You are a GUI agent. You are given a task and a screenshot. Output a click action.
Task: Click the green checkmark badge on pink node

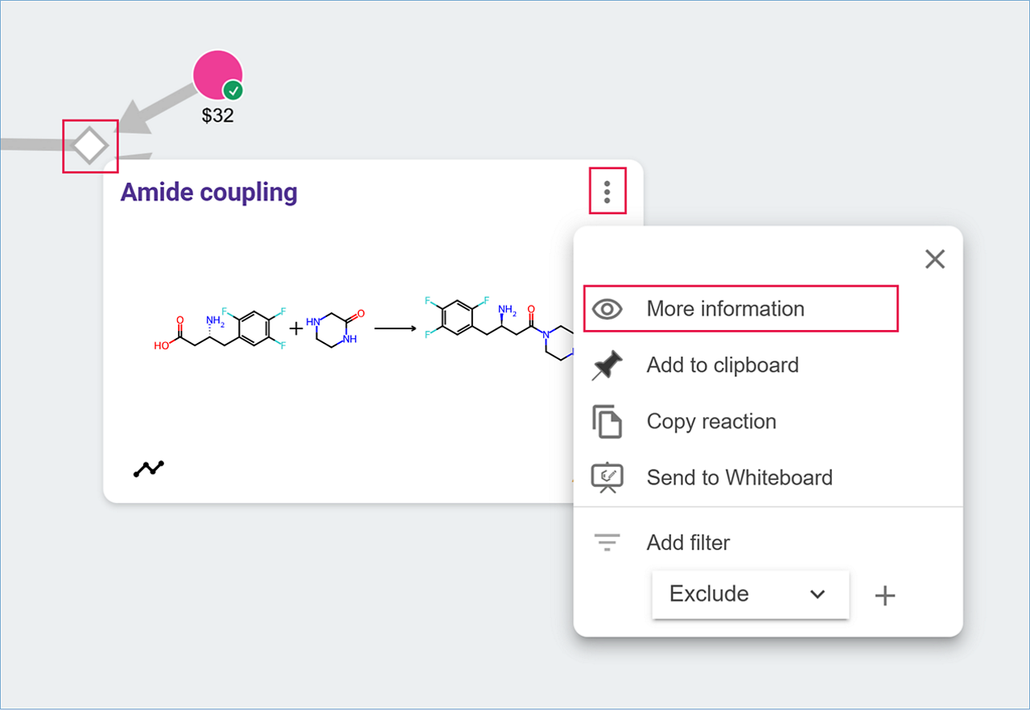click(233, 90)
